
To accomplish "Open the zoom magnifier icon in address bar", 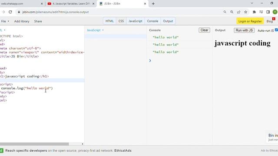I will [232, 12].
